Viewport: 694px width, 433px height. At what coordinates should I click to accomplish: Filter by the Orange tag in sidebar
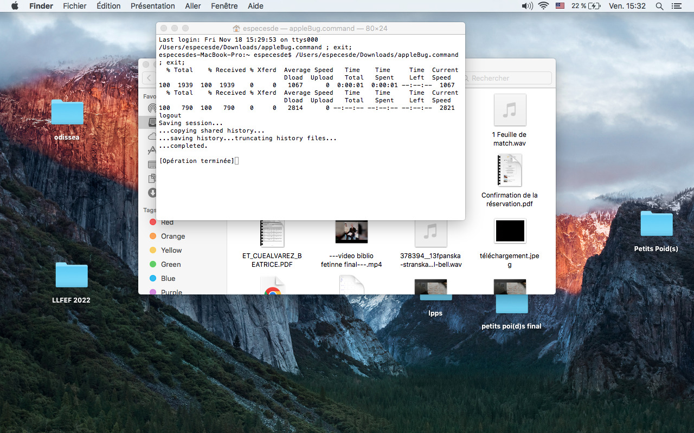pos(172,236)
